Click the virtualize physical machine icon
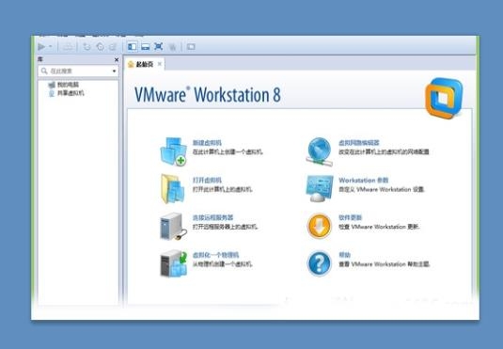 click(x=174, y=263)
